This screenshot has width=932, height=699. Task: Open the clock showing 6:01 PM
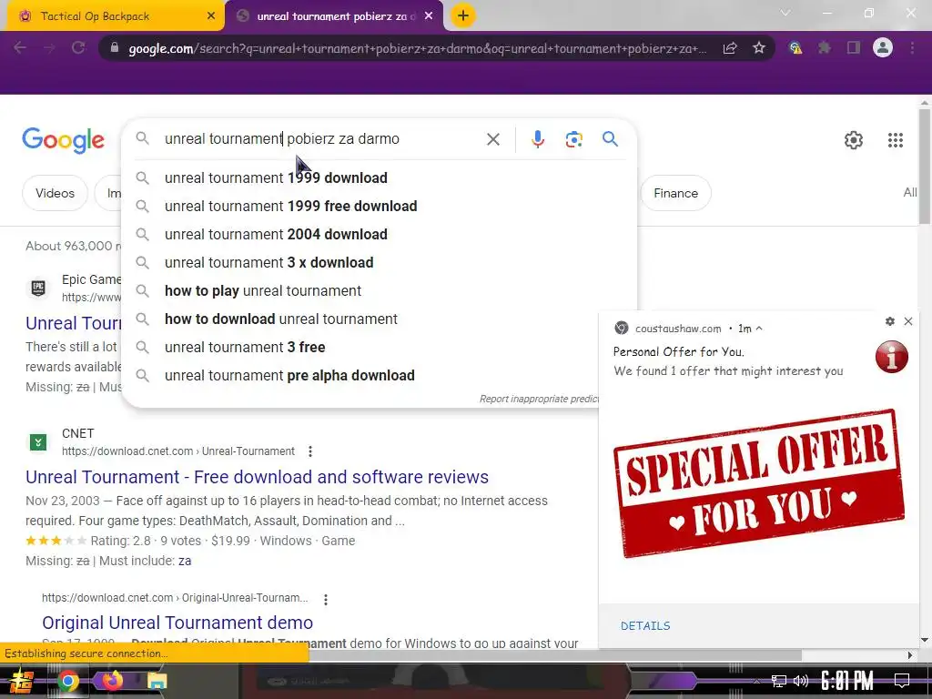847,681
